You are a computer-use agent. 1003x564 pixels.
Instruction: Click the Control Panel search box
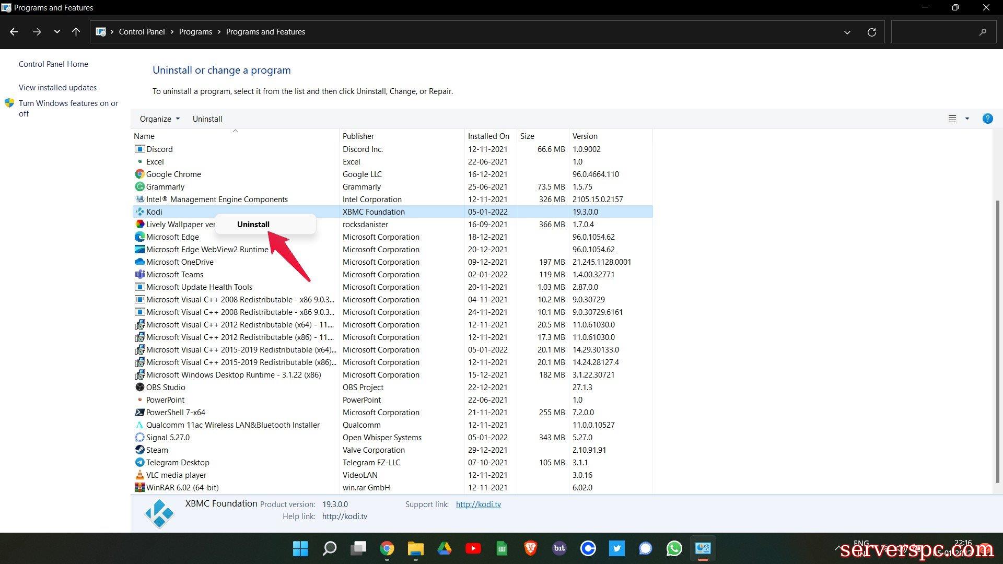point(935,32)
